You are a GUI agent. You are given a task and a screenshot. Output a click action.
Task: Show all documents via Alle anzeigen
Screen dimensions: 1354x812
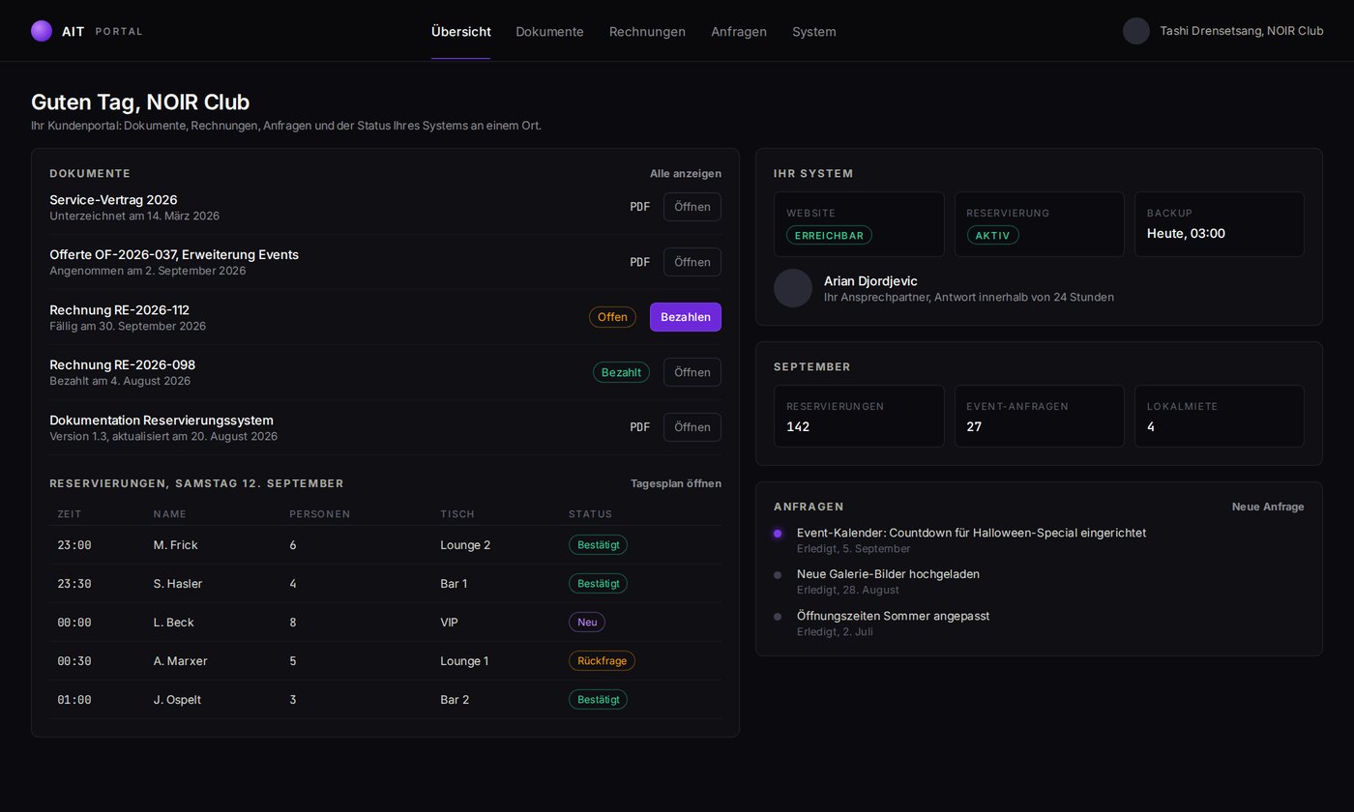pyautogui.click(x=686, y=174)
